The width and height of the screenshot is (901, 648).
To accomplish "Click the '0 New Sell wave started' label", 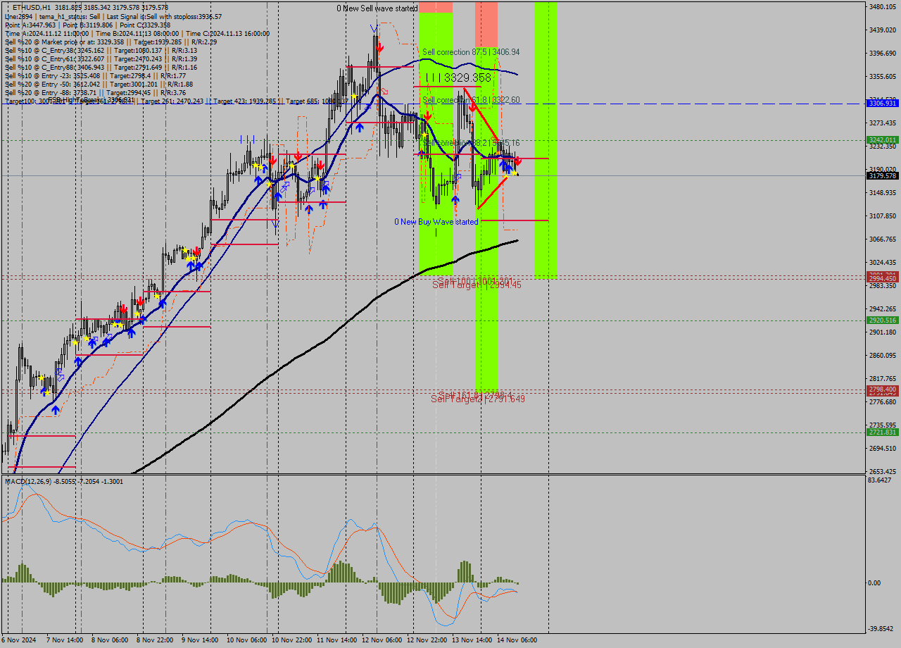I will (x=377, y=8).
